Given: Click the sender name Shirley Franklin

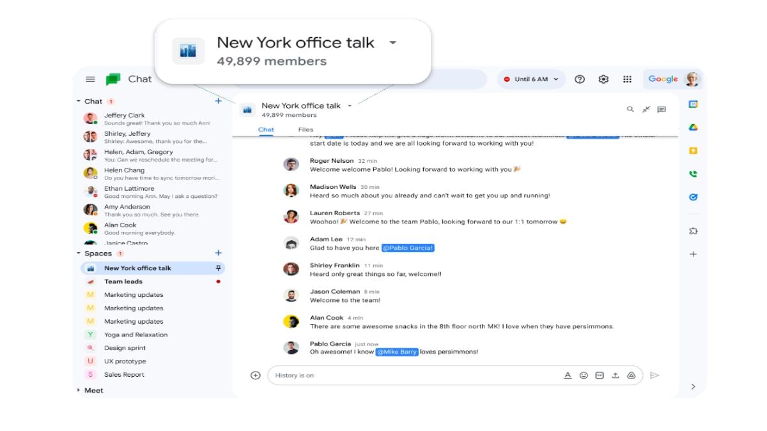Looking at the screenshot, I should [x=335, y=266].
